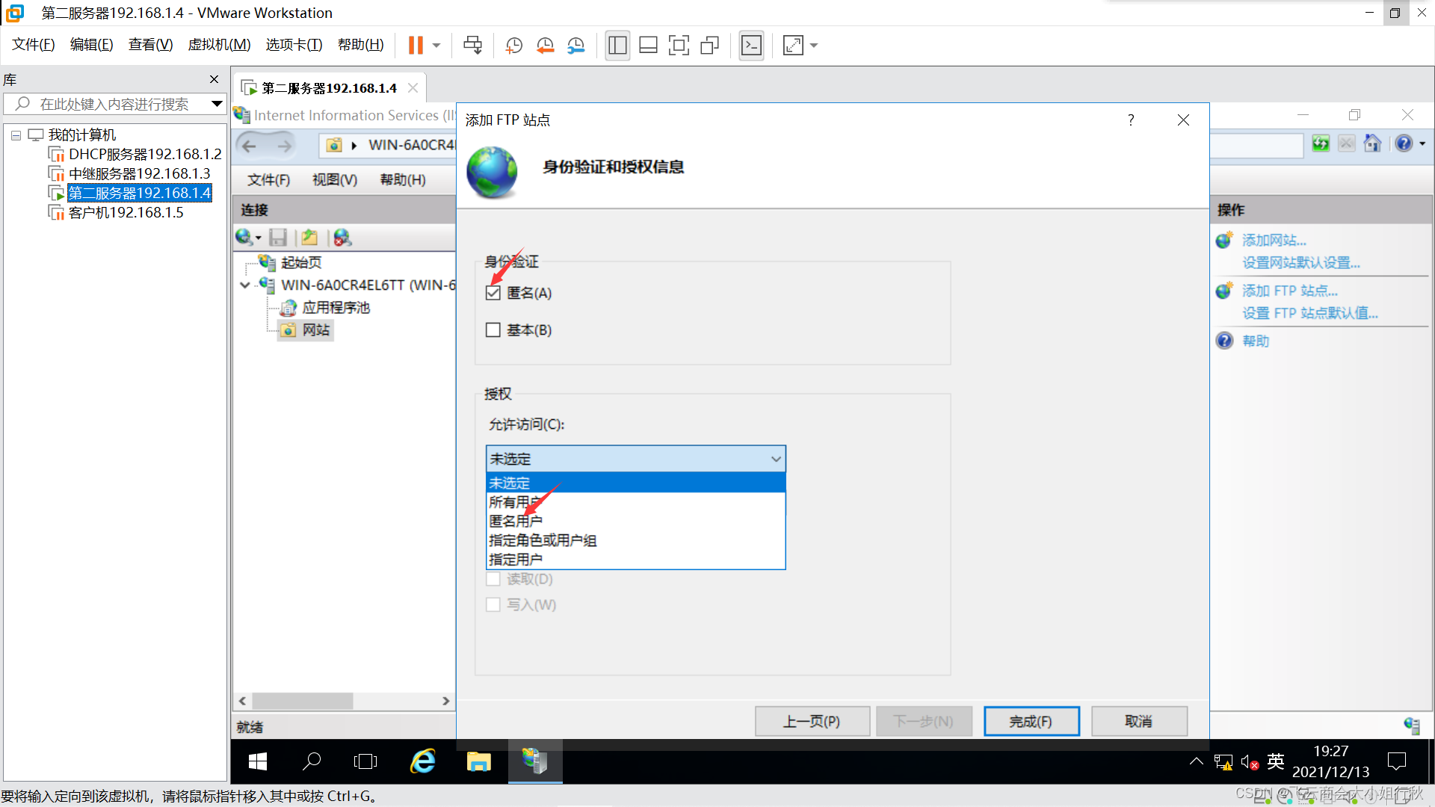Click the IIS refresh page icon
Screen dimensions: 1435x807
[x=1321, y=143]
